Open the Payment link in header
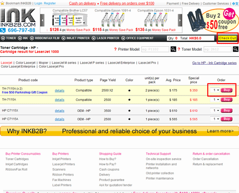The height and width of the screenshot is (193, 239). click(x=173, y=3)
